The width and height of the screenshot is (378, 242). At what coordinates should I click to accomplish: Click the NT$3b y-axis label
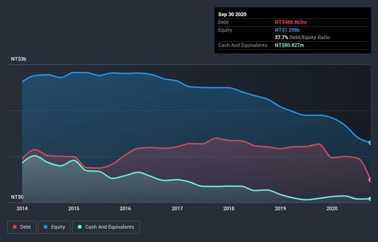(18, 59)
